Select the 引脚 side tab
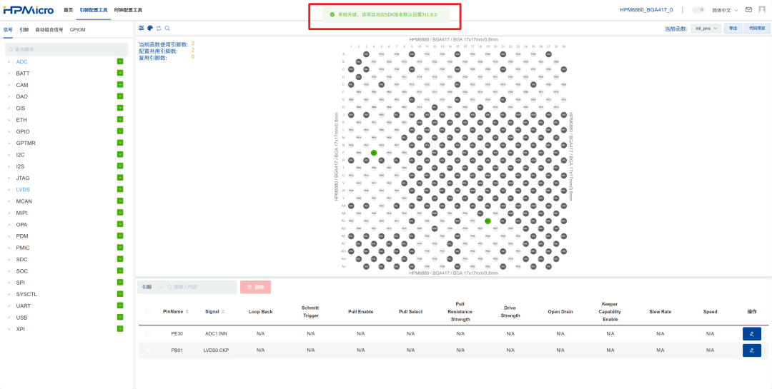 pos(24,29)
